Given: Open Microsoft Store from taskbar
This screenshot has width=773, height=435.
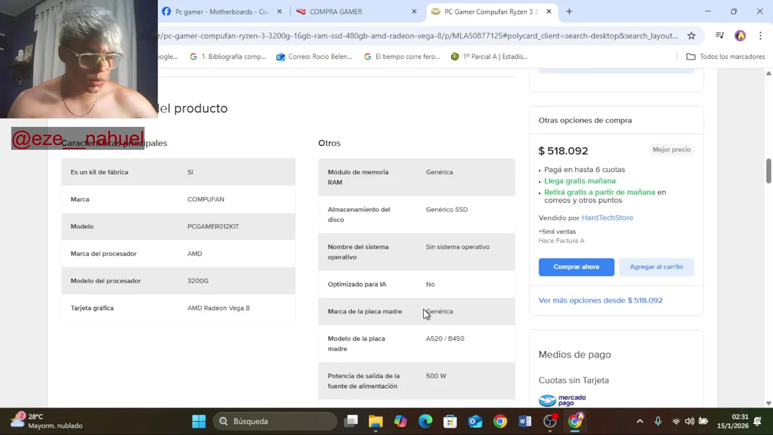Looking at the screenshot, I should point(450,421).
